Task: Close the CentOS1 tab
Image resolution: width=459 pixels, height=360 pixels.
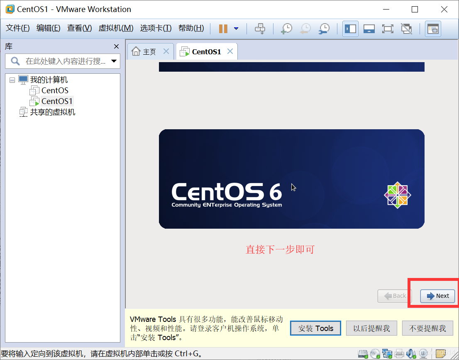Action: pos(230,51)
